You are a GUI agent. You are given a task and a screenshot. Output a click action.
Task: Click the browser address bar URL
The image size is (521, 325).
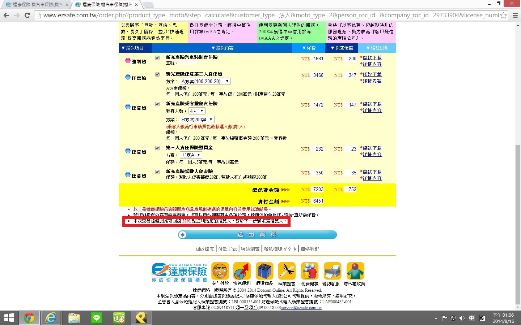[x=271, y=15]
